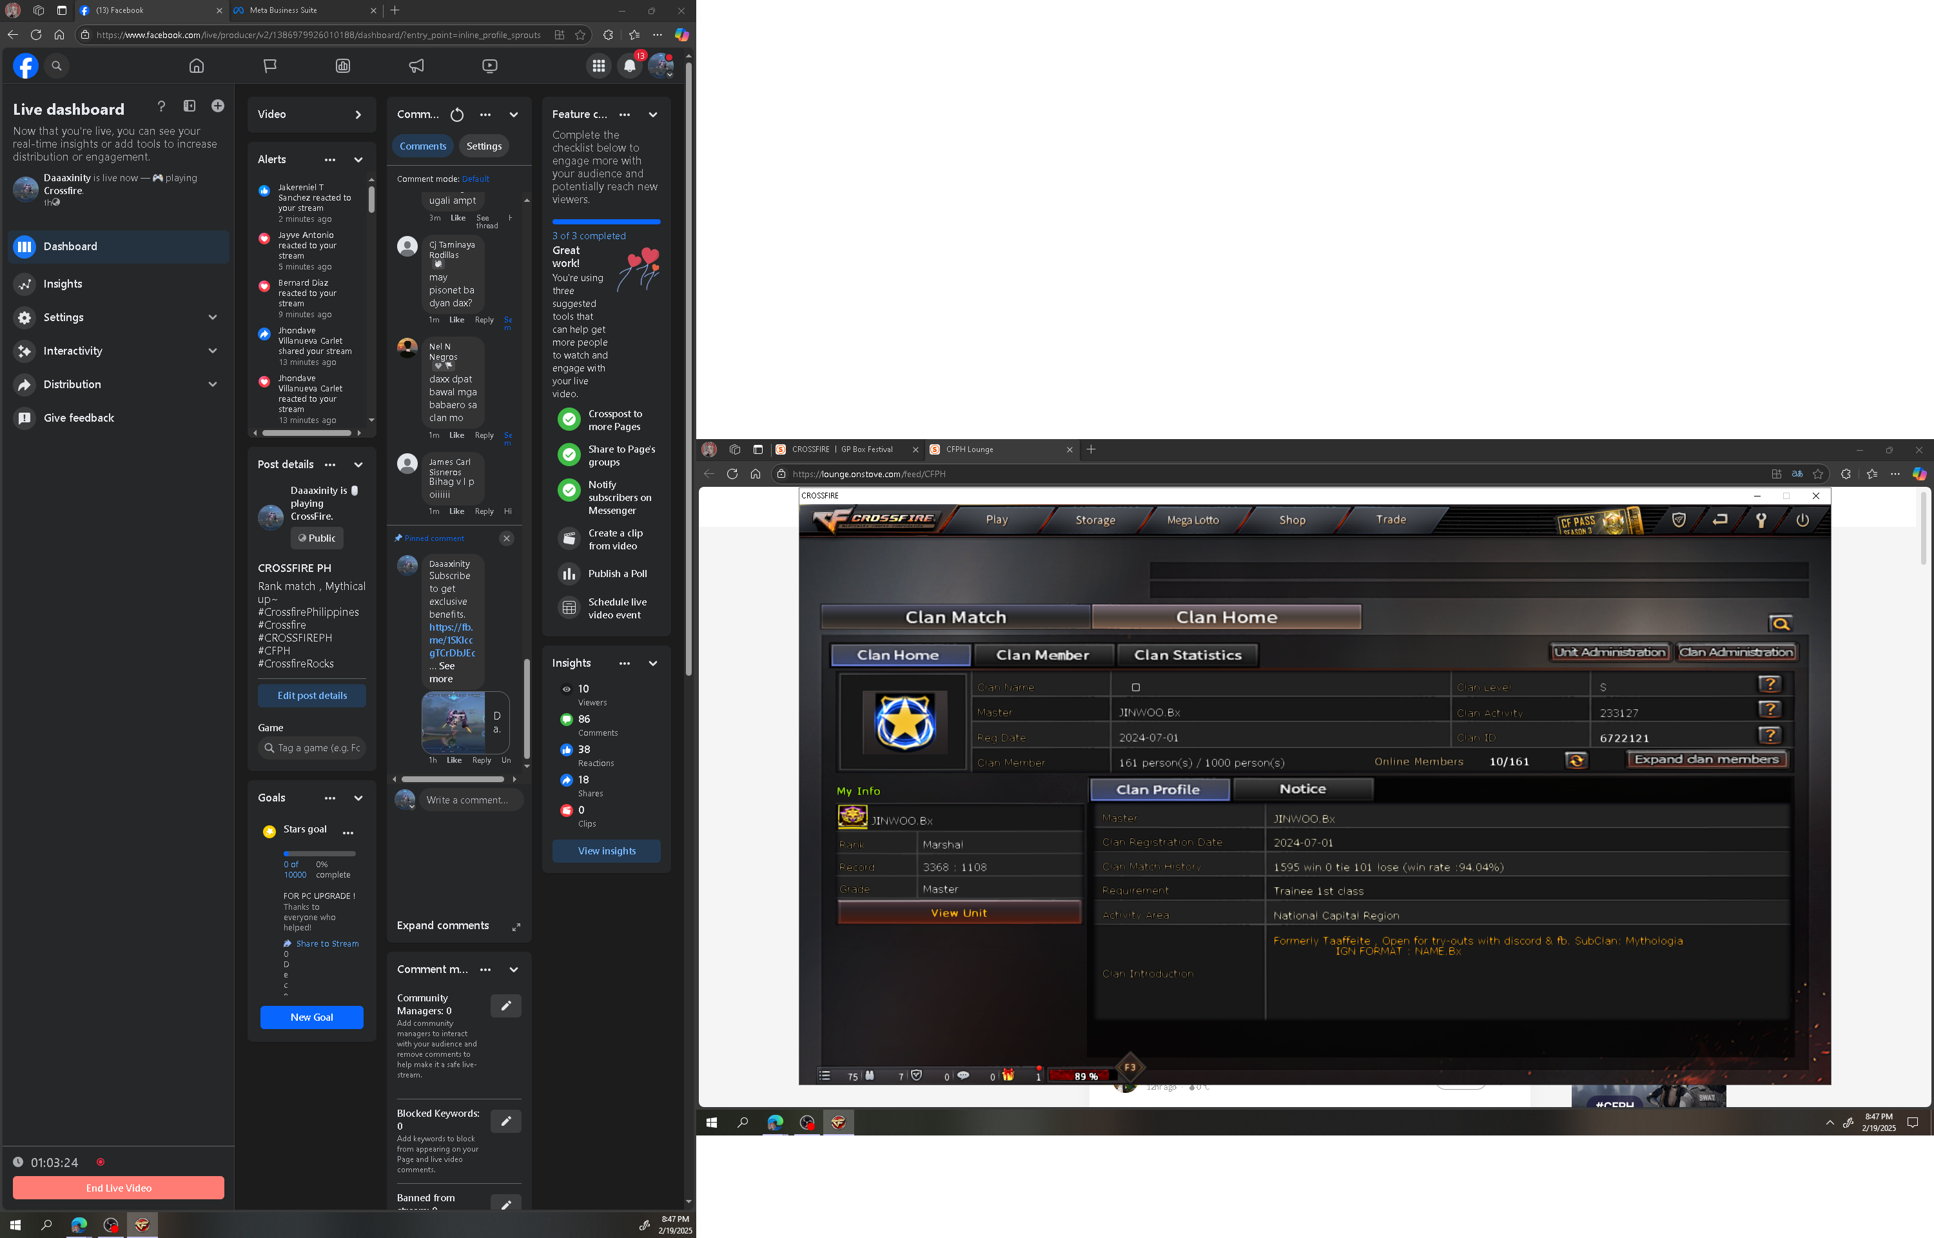Click End Live Video button
1934x1238 pixels.
118,1188
